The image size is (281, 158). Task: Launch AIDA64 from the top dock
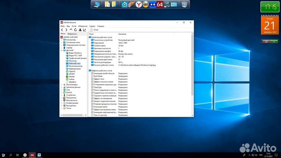point(160,4)
